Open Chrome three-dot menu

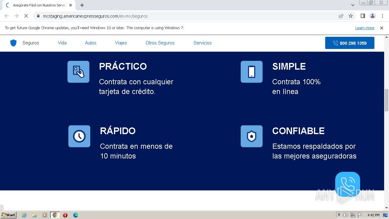(382, 16)
